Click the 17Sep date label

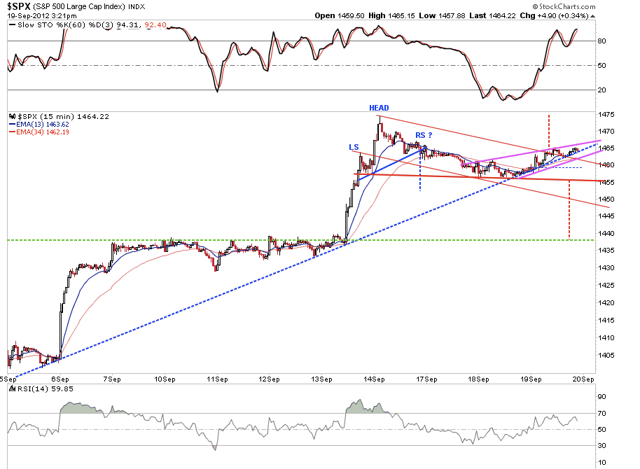coord(426,379)
